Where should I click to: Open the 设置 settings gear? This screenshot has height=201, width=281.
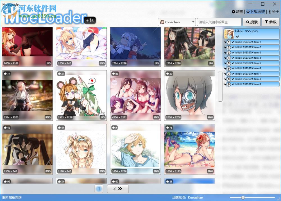pos(237,12)
